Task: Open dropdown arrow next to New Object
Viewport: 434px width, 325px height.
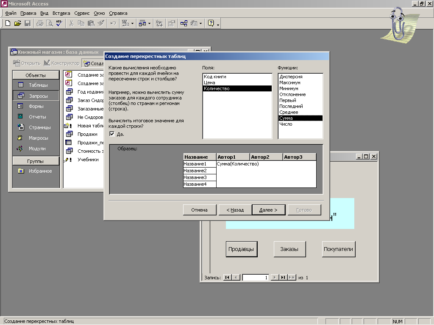Action: point(200,24)
